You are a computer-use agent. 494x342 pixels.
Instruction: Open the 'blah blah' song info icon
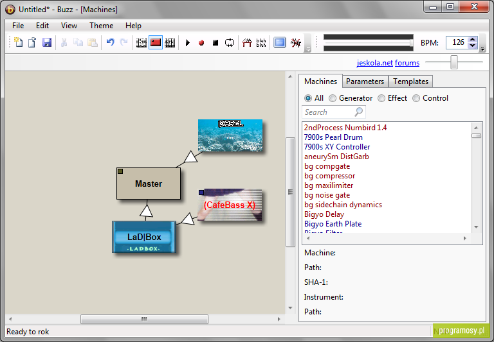[261, 42]
